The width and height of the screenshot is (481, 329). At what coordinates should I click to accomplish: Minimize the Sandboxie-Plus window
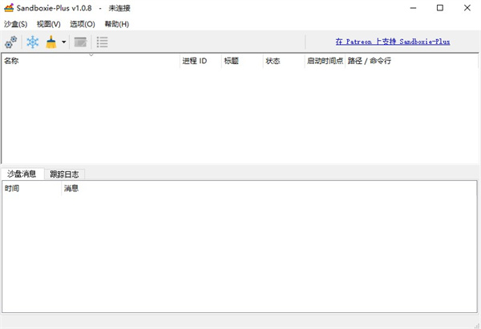coord(413,8)
